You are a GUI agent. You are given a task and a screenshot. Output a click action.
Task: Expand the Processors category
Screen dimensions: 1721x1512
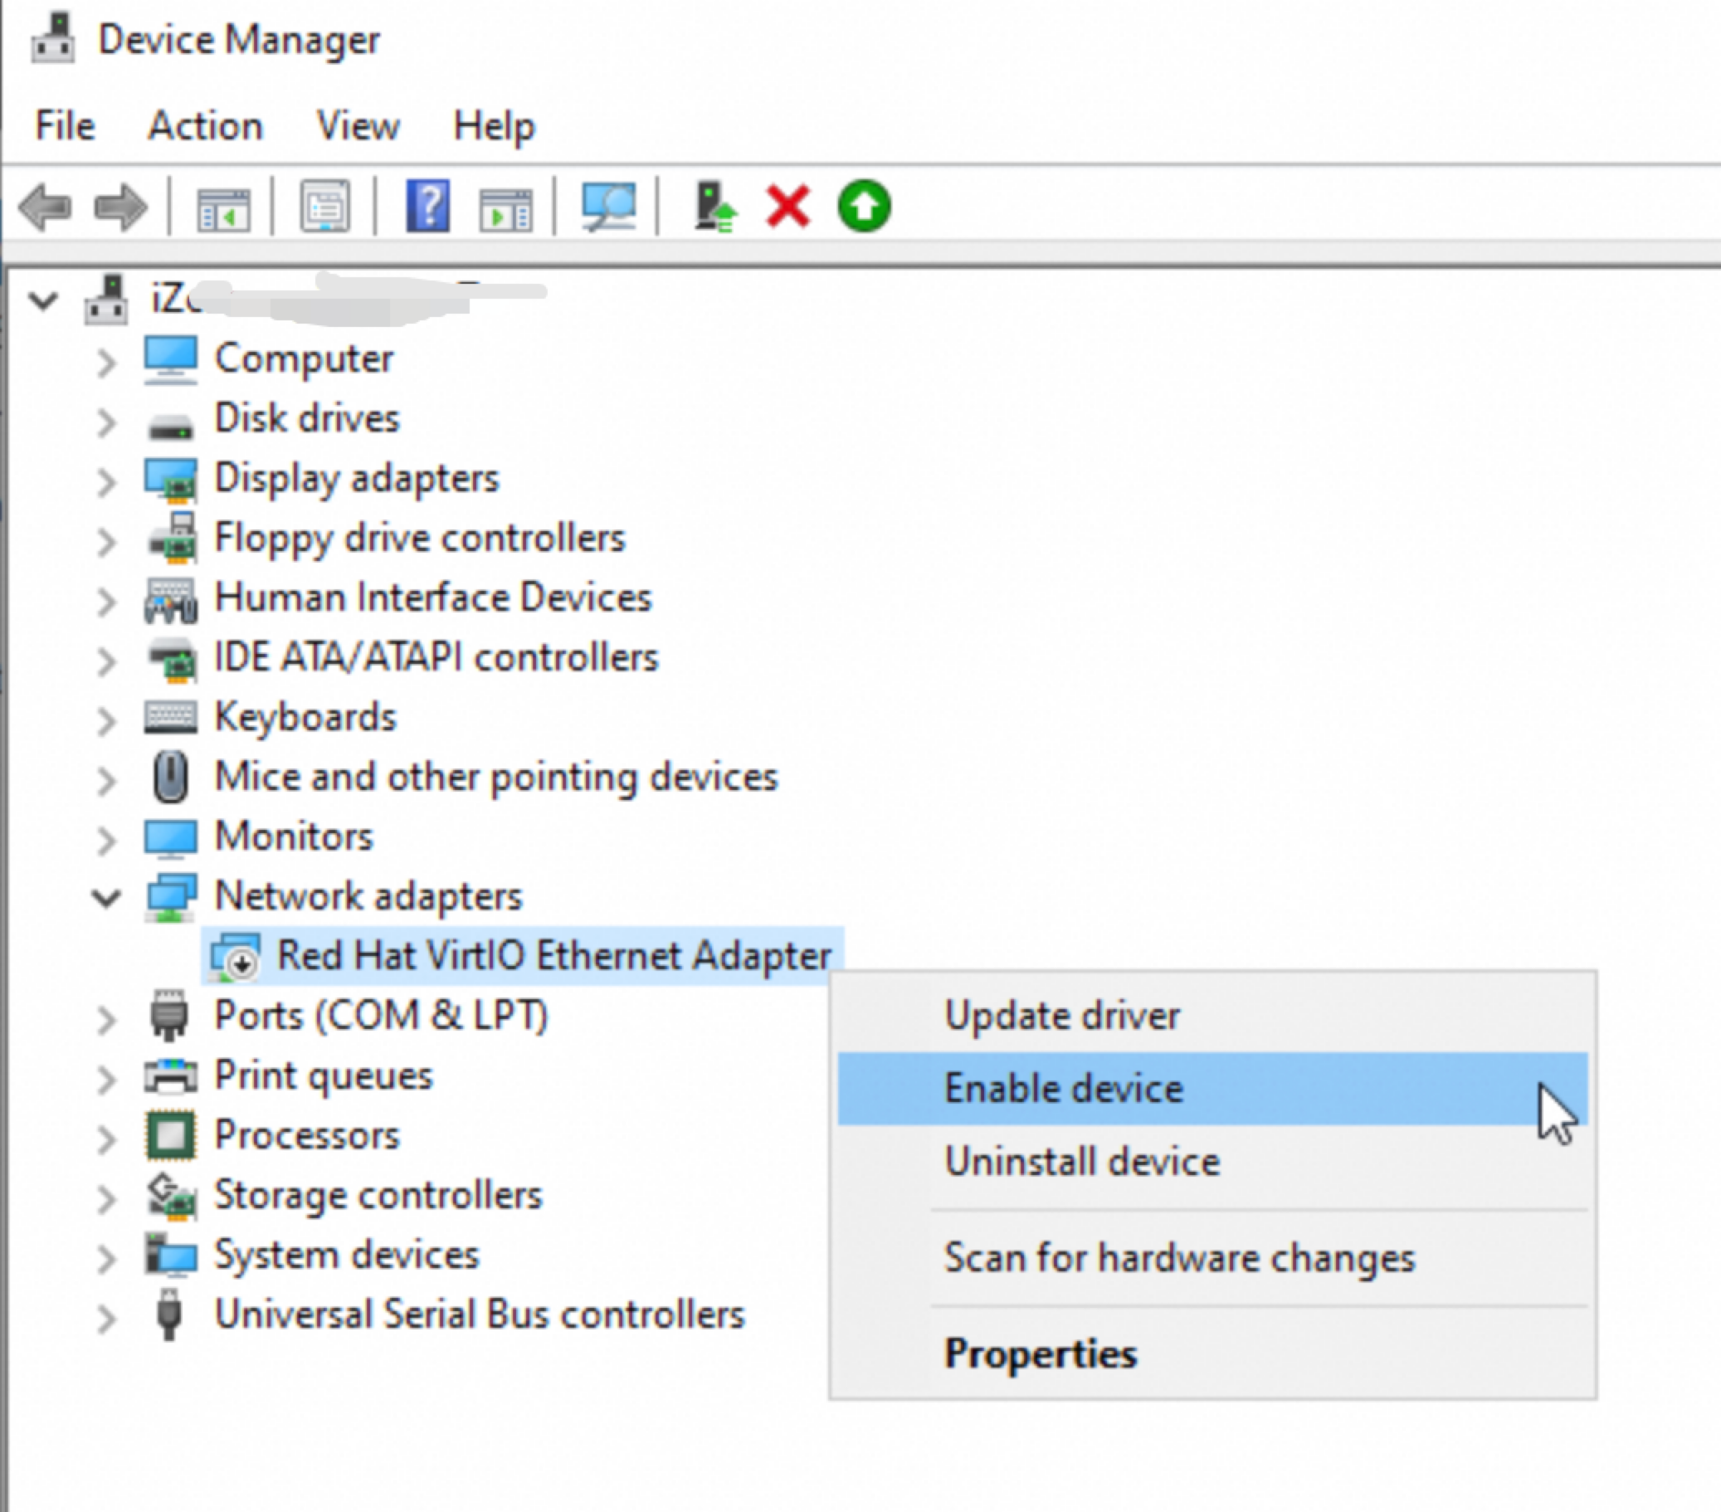[x=106, y=1139]
